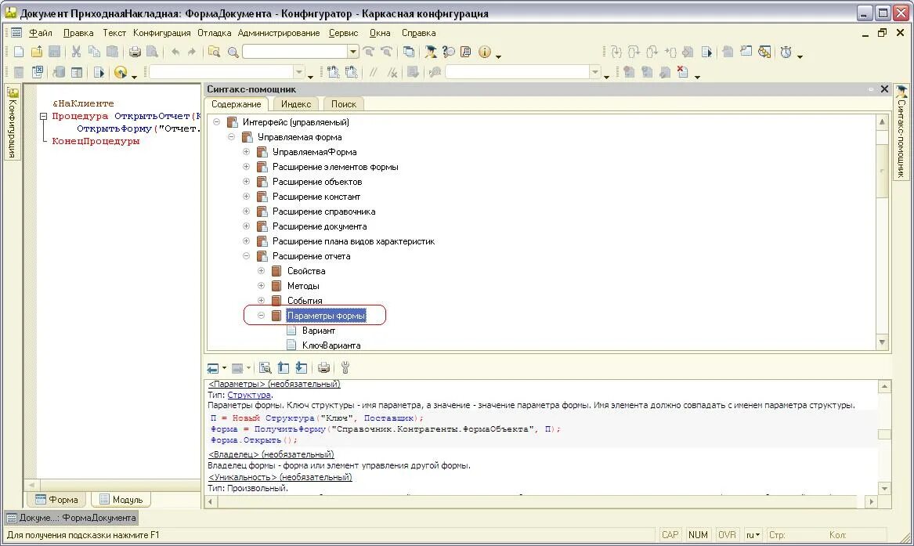Click the Open file toolbar icon
The width and height of the screenshot is (914, 546).
(x=37, y=52)
